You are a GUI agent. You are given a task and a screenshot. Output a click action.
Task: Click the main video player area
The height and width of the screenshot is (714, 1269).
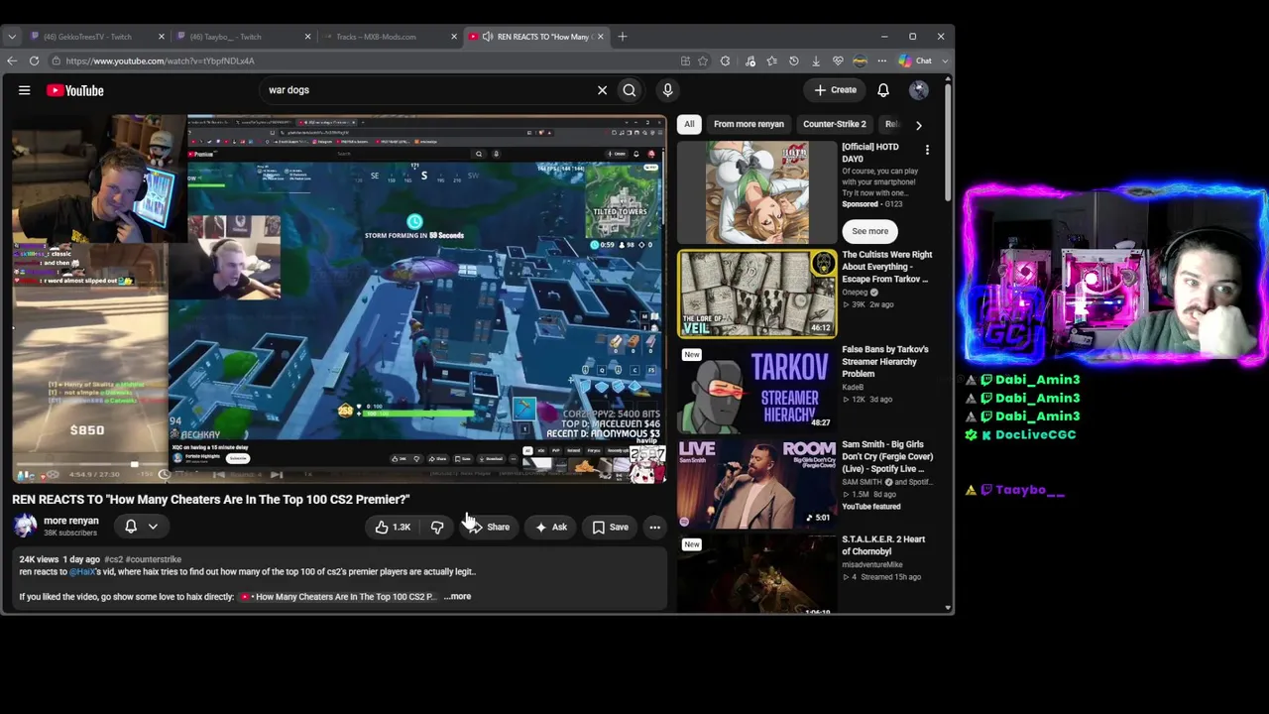tap(339, 297)
